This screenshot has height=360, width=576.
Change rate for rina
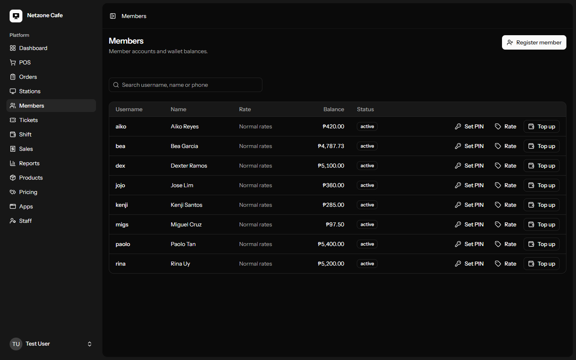coord(506,264)
